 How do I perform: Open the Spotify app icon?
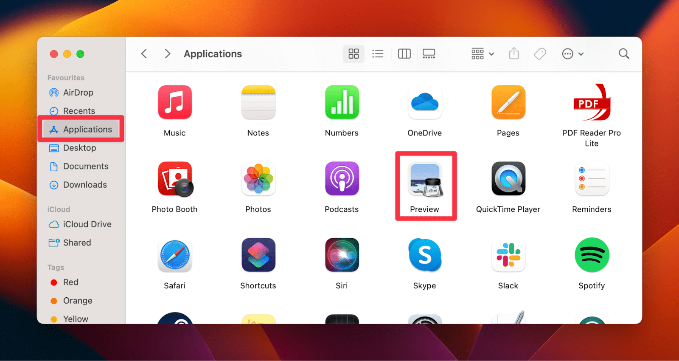click(592, 255)
